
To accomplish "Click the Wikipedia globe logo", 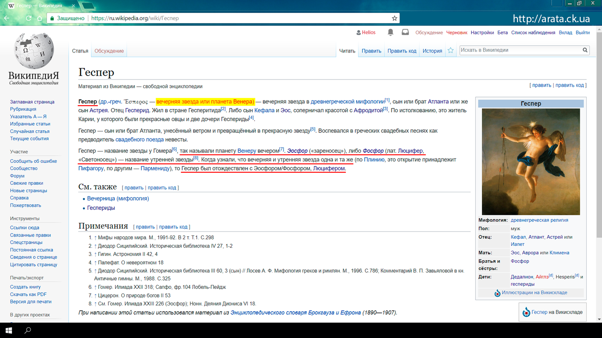I will (x=34, y=51).
